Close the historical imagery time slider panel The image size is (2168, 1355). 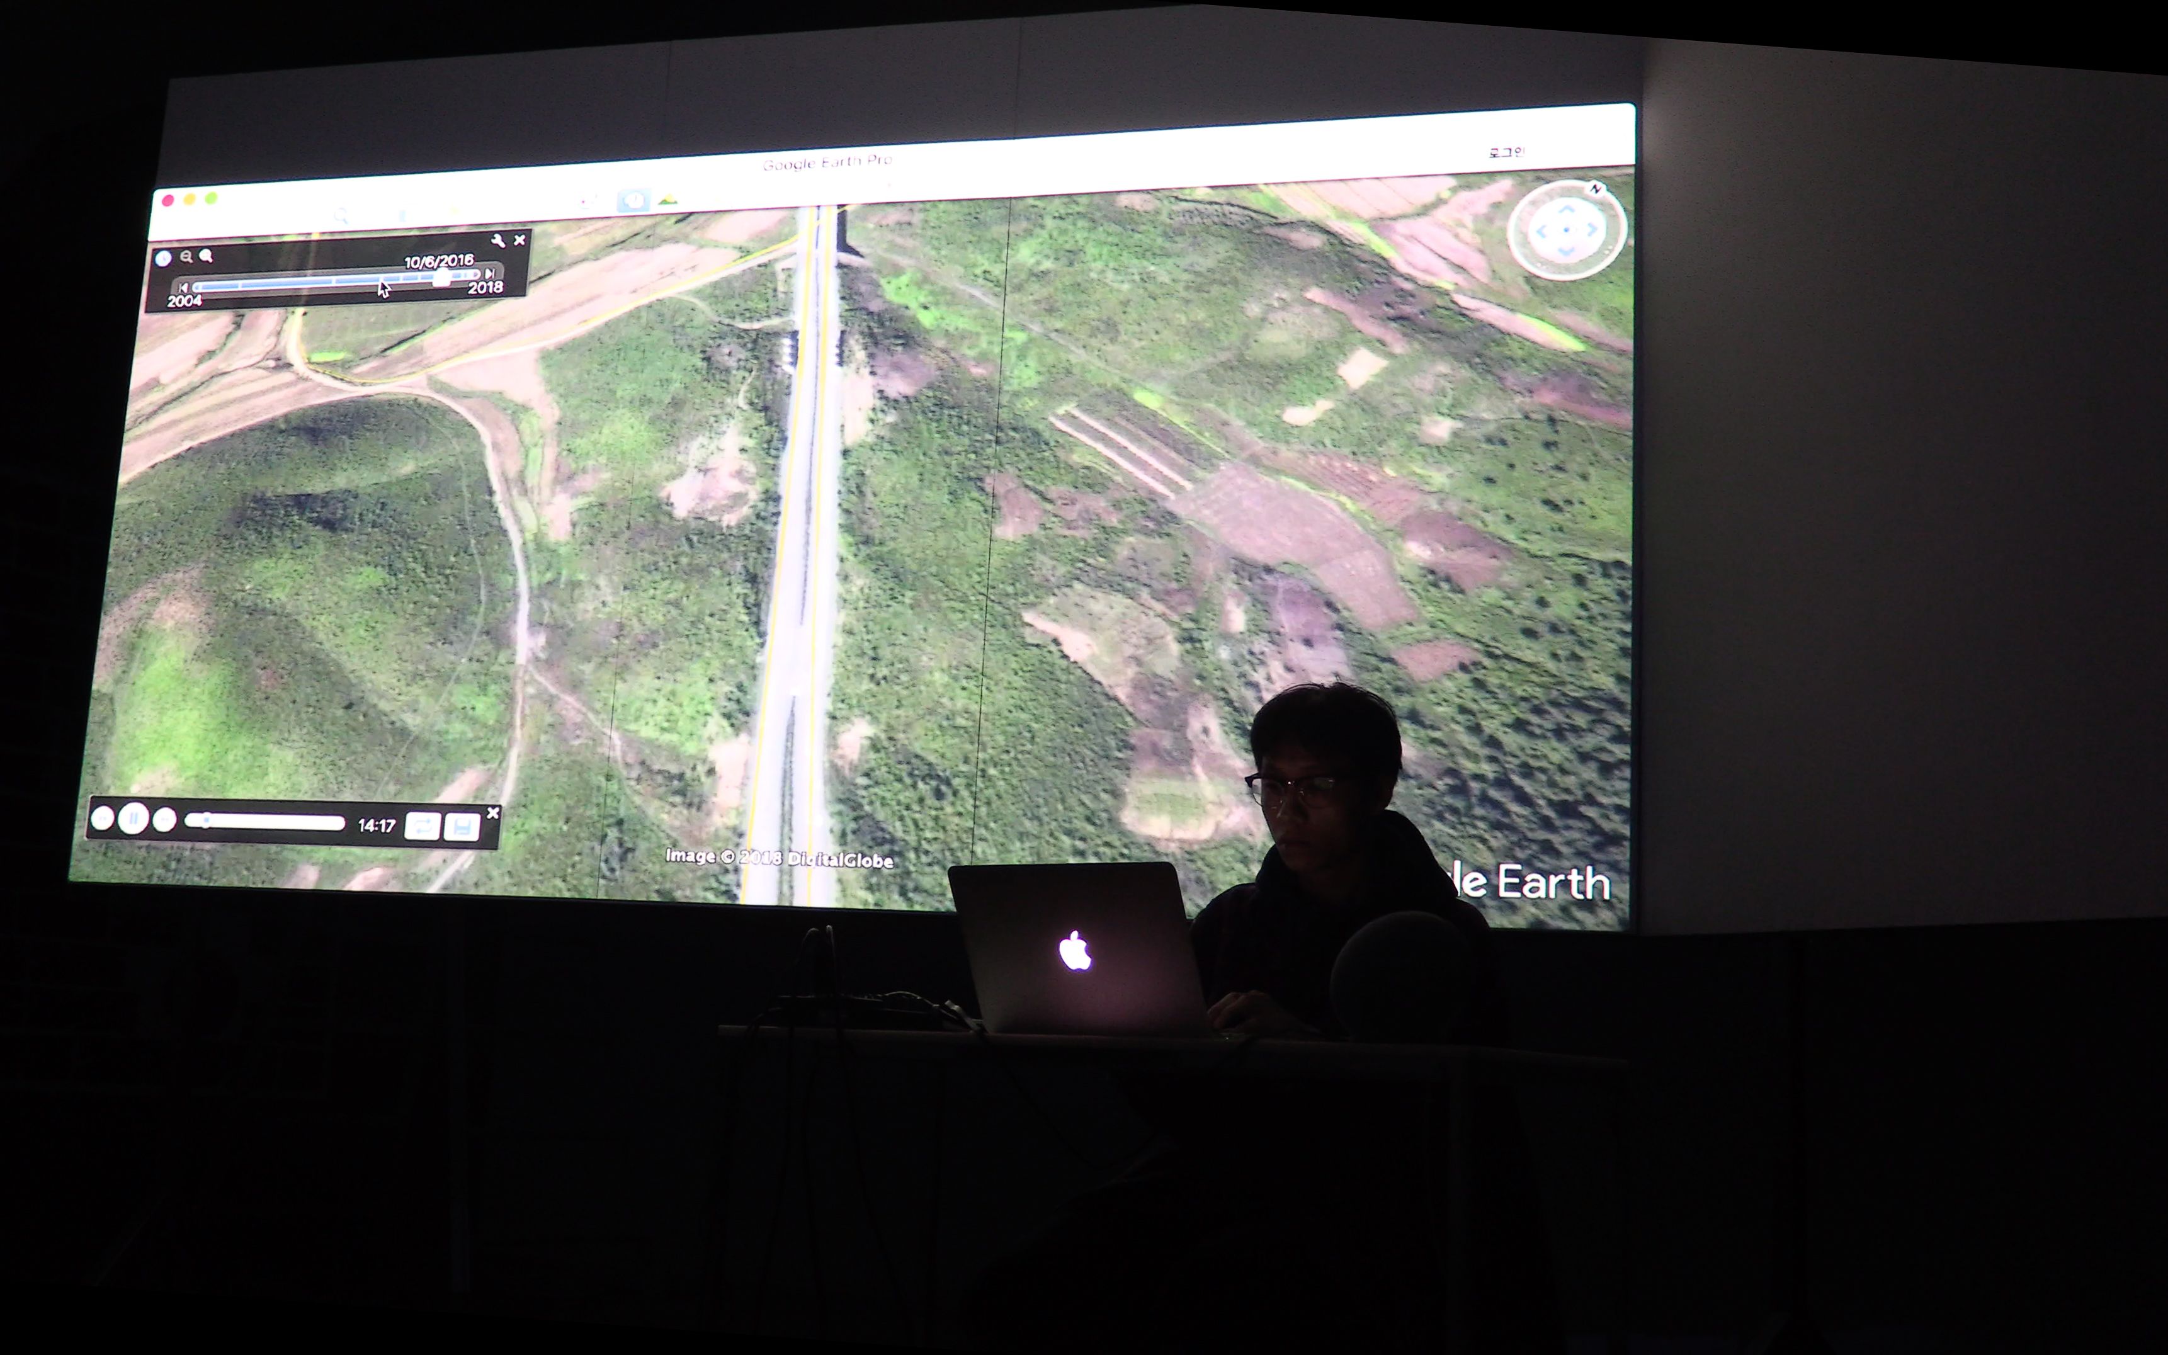coord(520,240)
